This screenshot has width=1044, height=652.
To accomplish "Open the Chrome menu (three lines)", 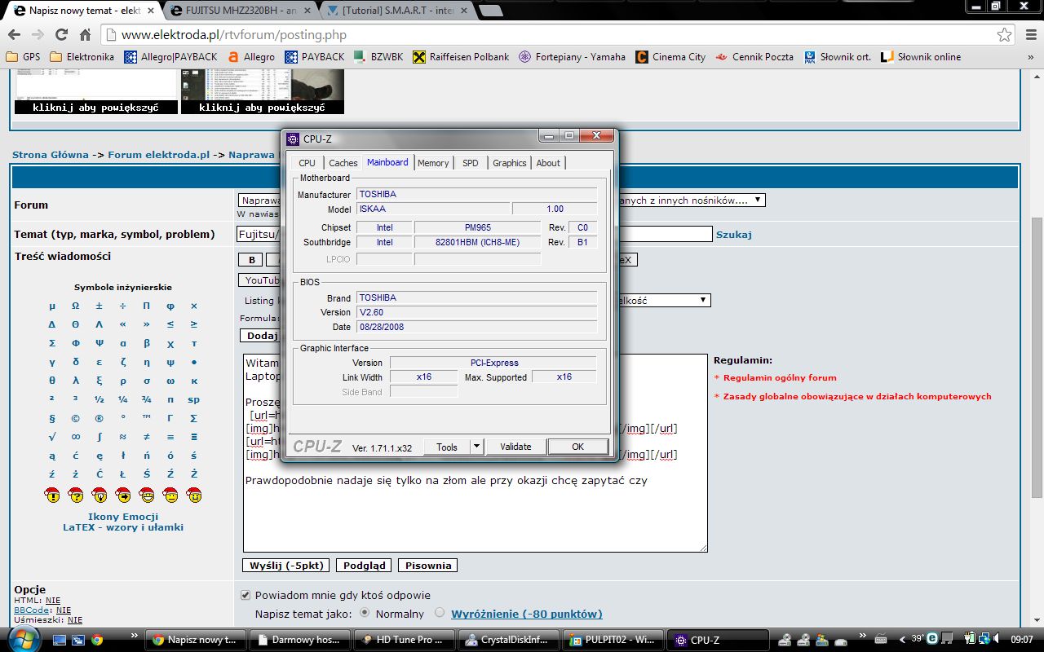I will tap(1029, 35).
